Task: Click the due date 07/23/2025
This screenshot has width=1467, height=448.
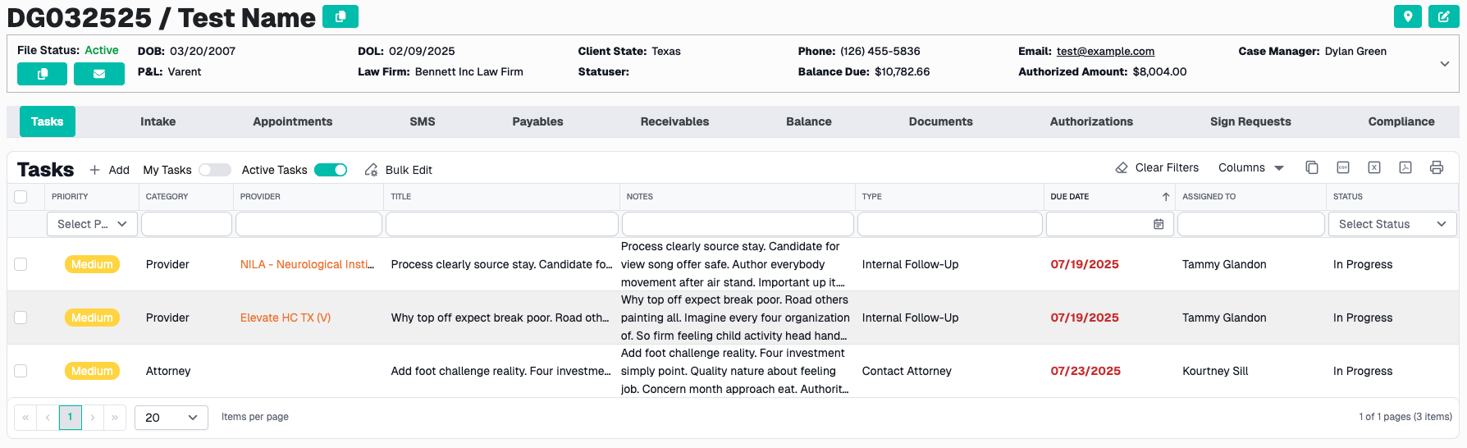Action: click(x=1085, y=371)
